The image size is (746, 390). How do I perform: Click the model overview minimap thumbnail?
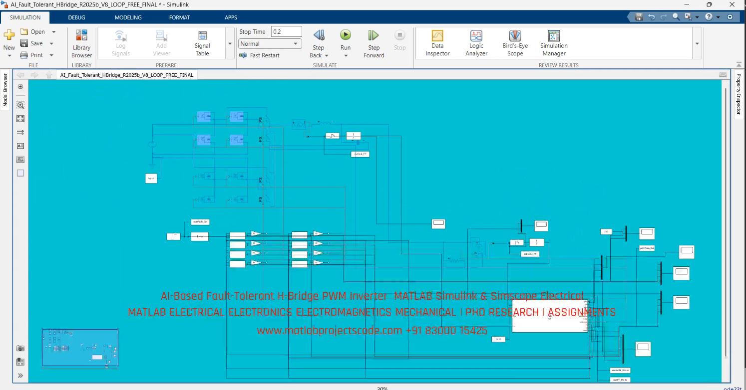[80, 347]
